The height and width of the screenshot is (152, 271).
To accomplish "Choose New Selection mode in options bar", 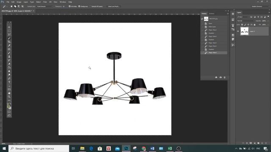I will coord(11,6).
